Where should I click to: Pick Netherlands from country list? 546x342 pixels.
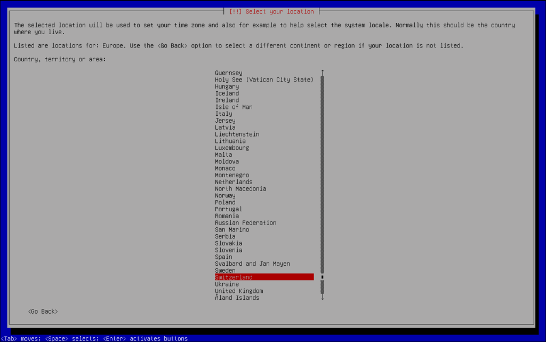234,182
